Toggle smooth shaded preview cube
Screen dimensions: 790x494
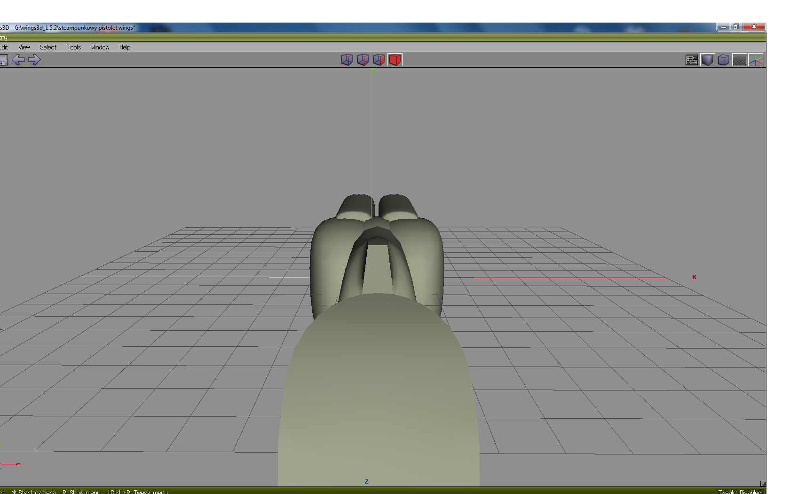707,60
